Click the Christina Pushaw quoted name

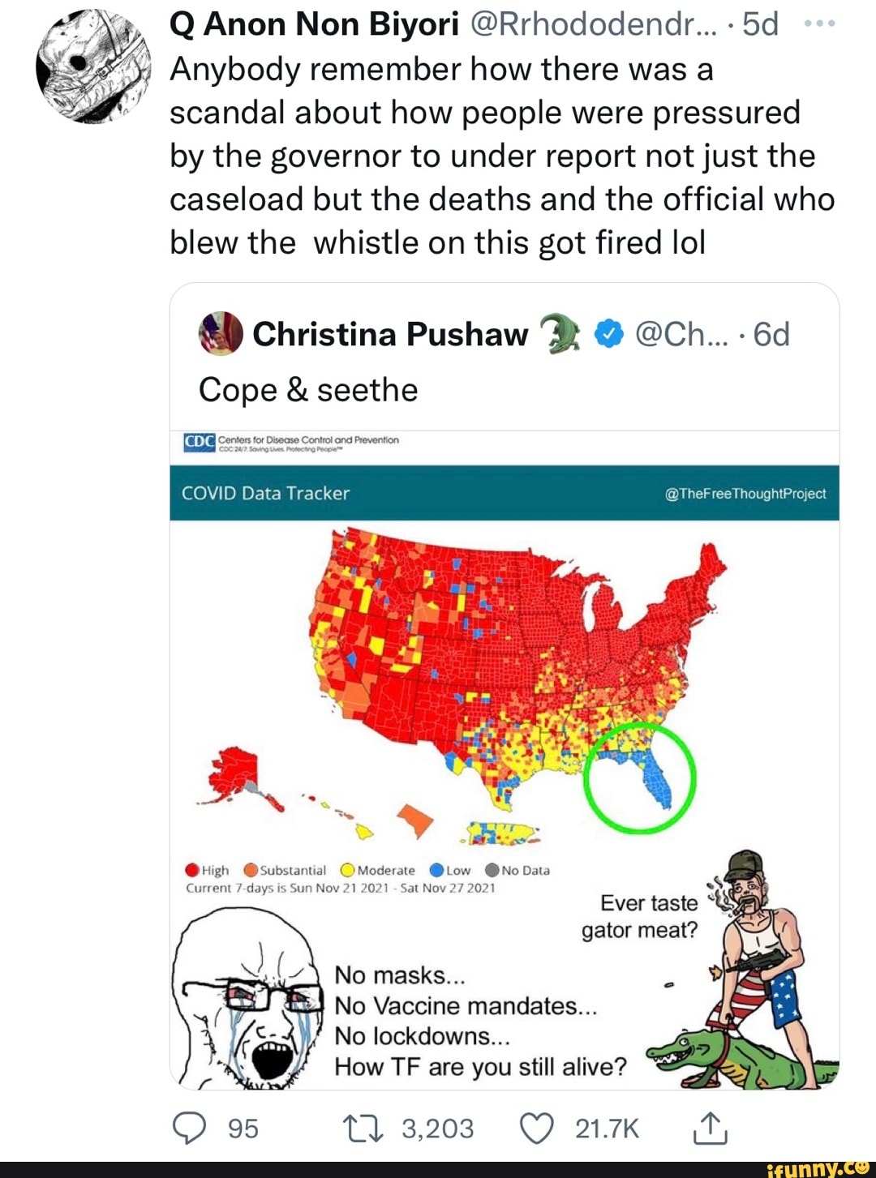[x=389, y=333]
